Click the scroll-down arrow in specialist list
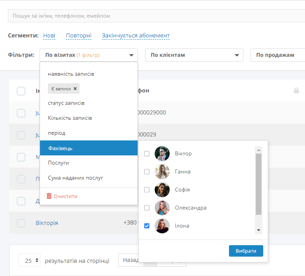 tap(258, 230)
